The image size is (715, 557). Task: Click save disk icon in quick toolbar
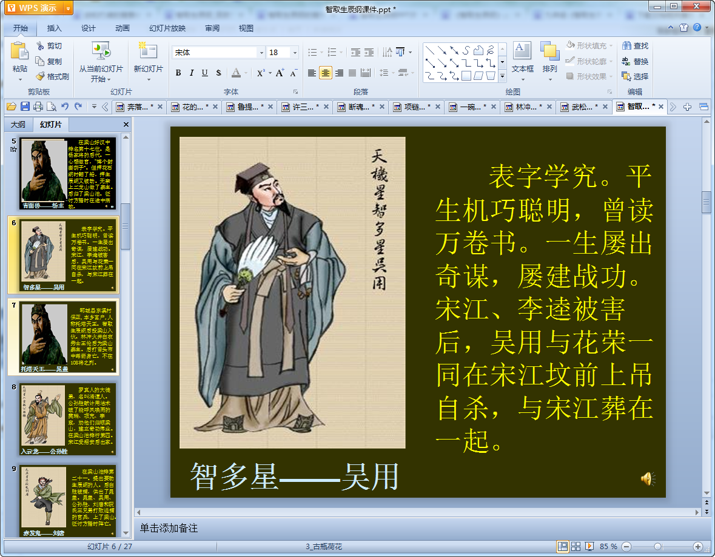[x=25, y=107]
